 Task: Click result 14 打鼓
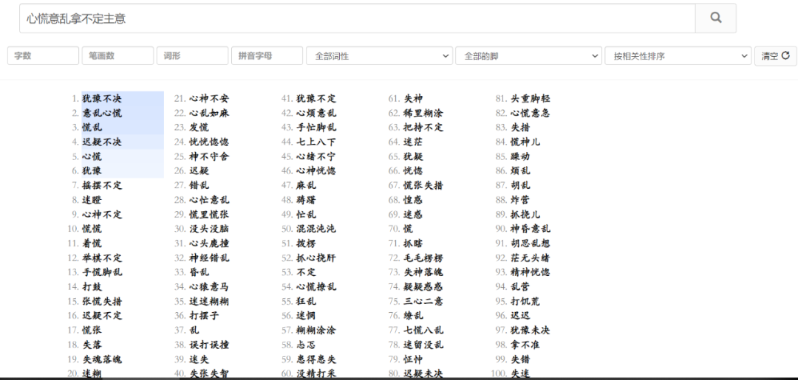point(92,286)
